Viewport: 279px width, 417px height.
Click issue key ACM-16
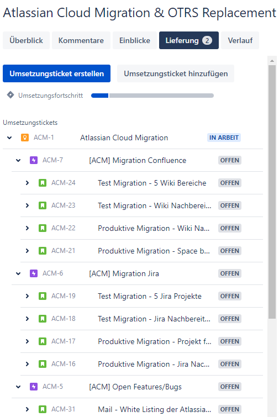64,364
